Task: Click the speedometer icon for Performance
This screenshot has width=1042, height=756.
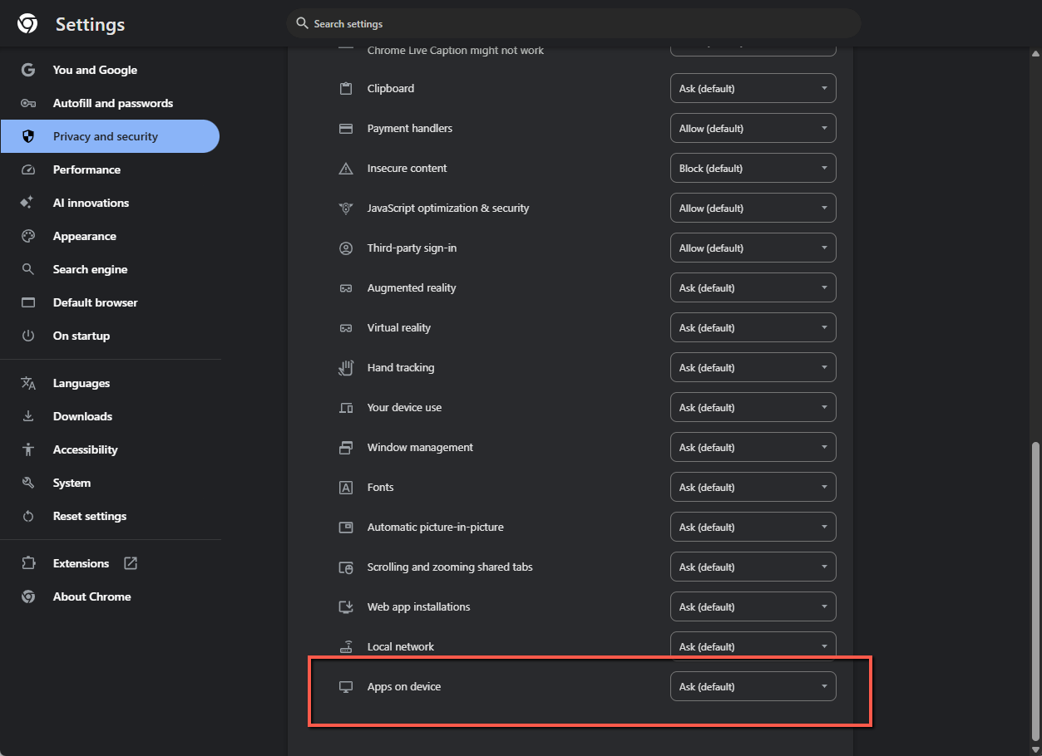Action: (28, 169)
